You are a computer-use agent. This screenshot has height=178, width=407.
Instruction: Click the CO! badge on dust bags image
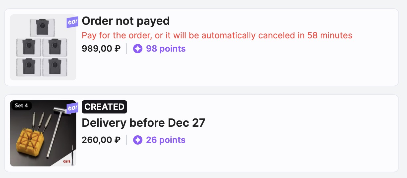point(72,22)
